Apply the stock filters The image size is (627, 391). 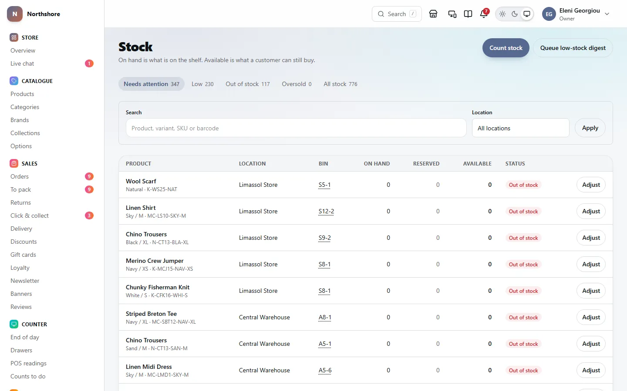[590, 128]
